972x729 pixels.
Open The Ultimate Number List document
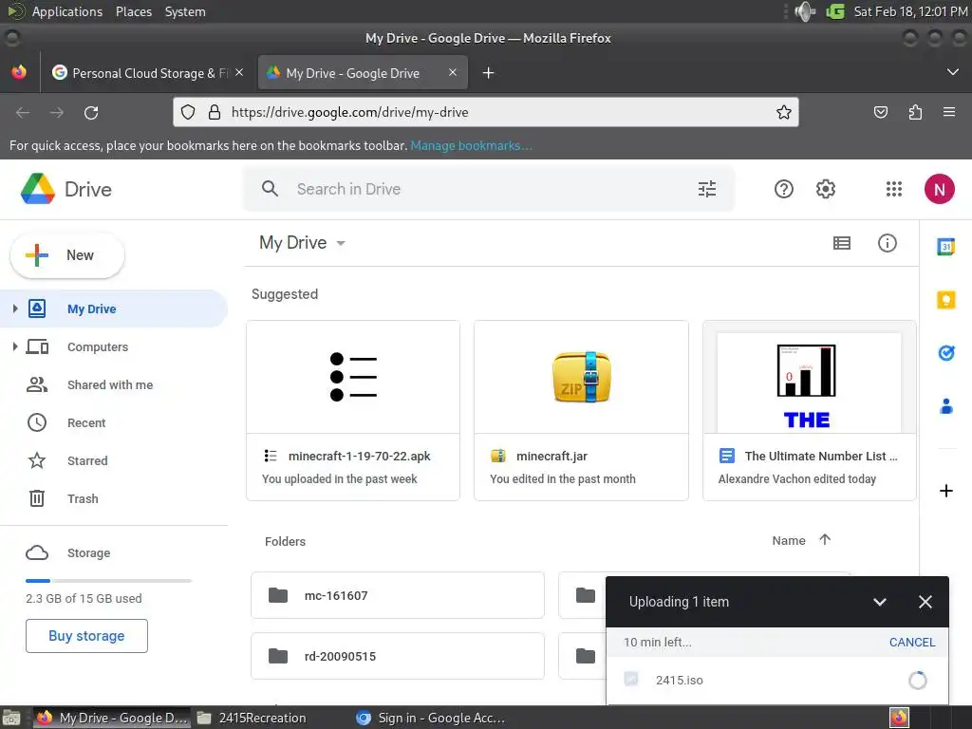click(x=809, y=410)
